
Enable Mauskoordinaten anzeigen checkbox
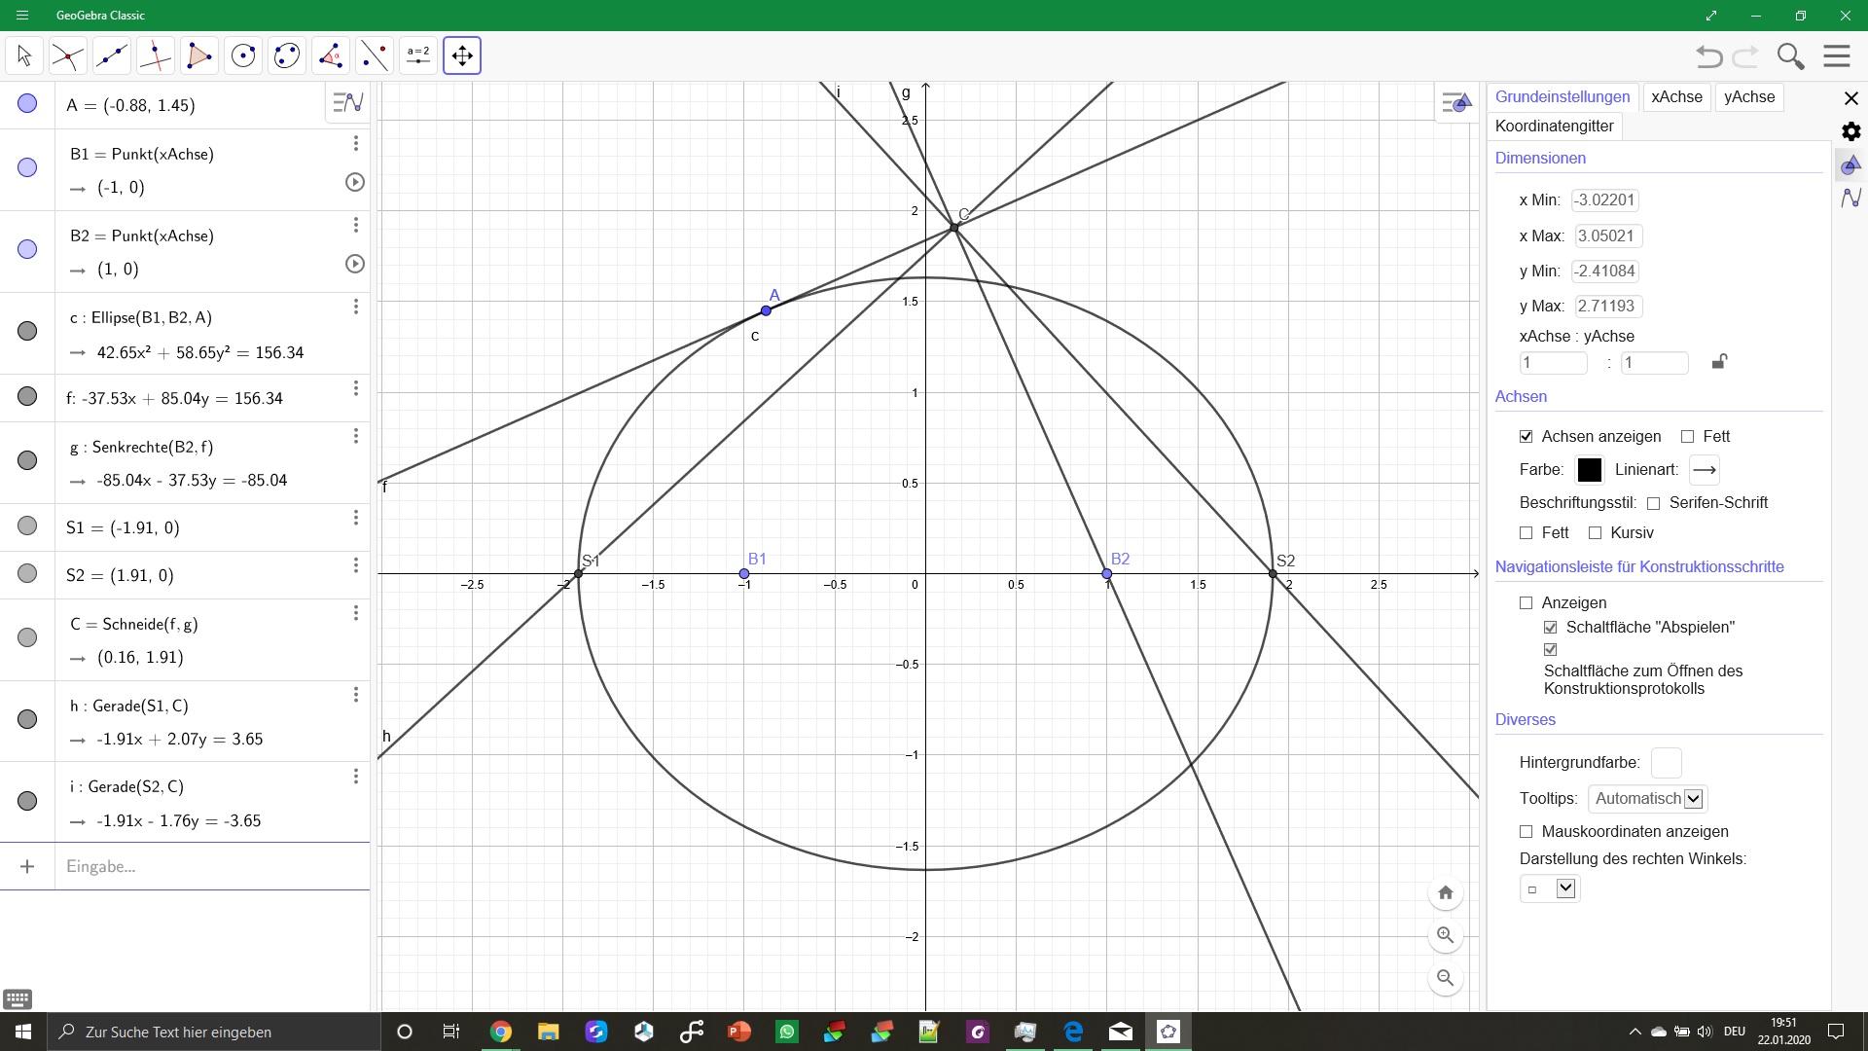pyautogui.click(x=1526, y=832)
